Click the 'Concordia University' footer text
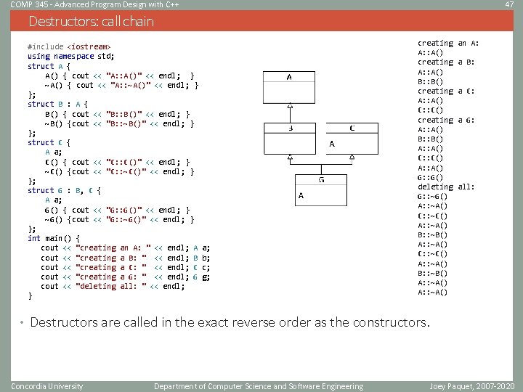Screen dimensions: 523x392 tap(46, 386)
